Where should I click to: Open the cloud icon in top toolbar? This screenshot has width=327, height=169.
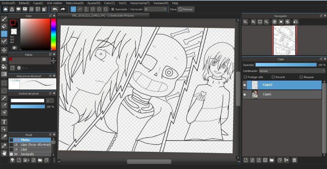5,9
